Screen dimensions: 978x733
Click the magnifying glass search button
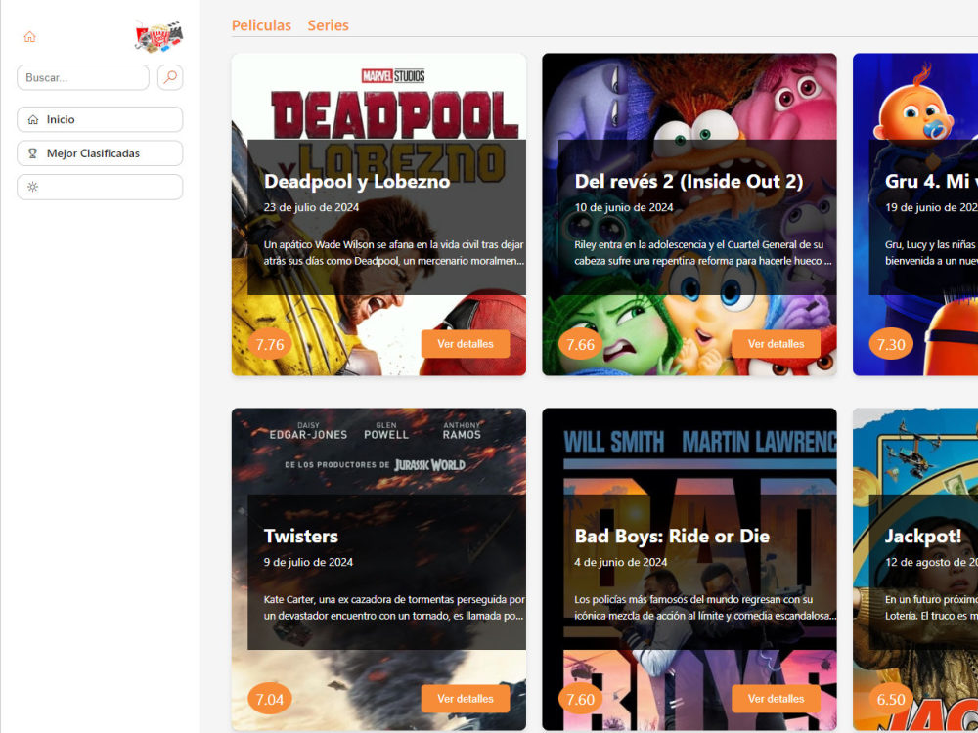click(x=170, y=77)
